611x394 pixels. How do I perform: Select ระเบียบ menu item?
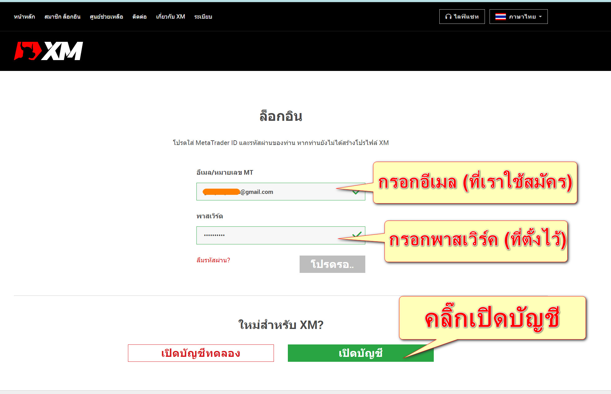click(203, 17)
